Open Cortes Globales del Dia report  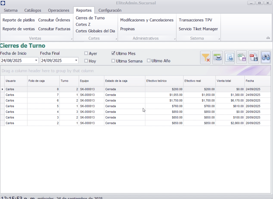[x=95, y=31]
